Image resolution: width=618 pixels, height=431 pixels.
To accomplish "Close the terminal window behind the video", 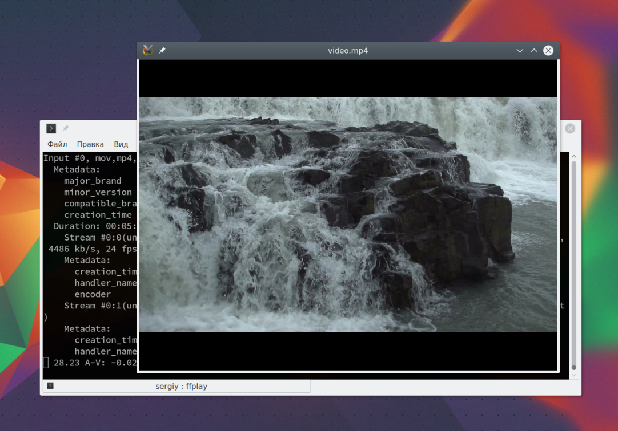I will click(x=570, y=128).
